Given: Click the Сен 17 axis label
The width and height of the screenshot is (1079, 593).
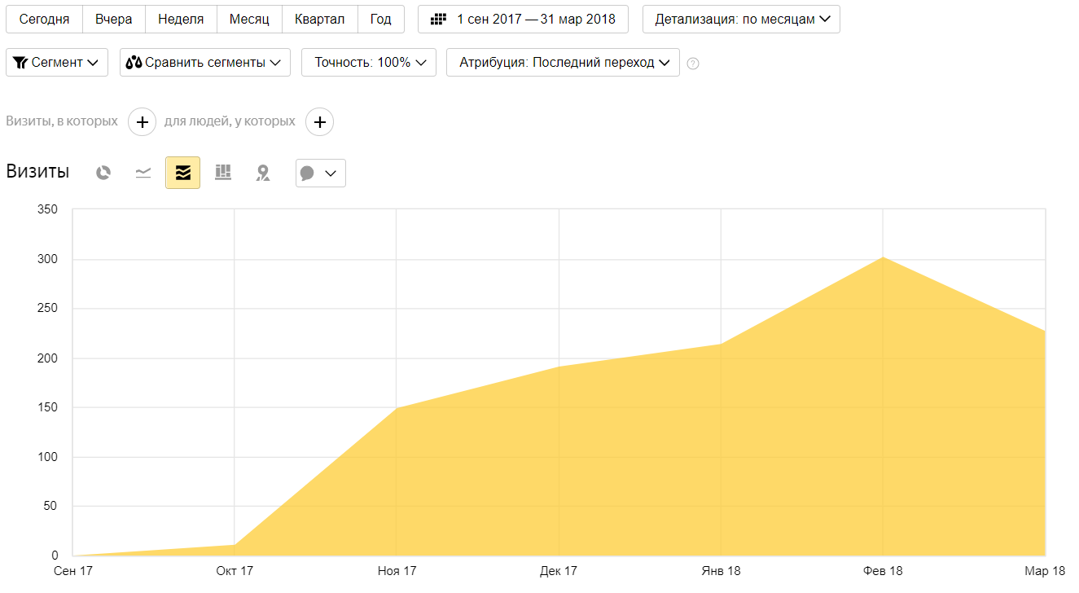Looking at the screenshot, I should [73, 571].
